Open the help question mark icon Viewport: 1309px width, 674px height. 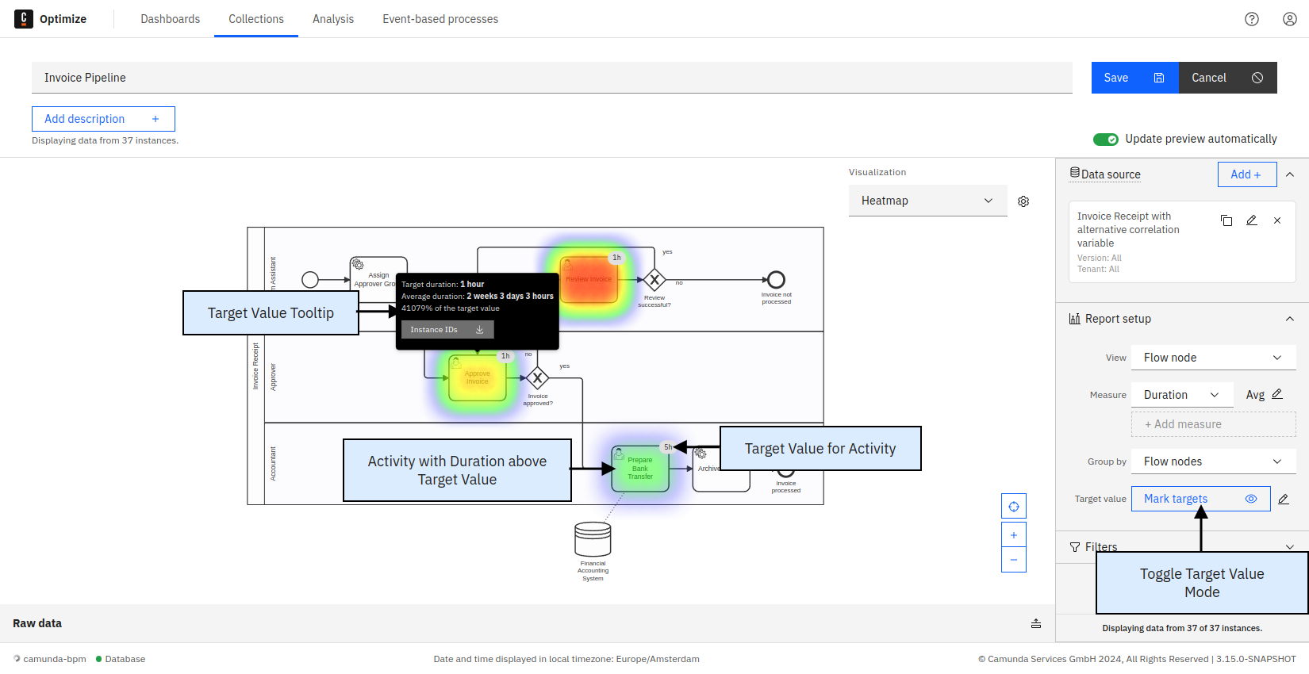pyautogui.click(x=1252, y=19)
